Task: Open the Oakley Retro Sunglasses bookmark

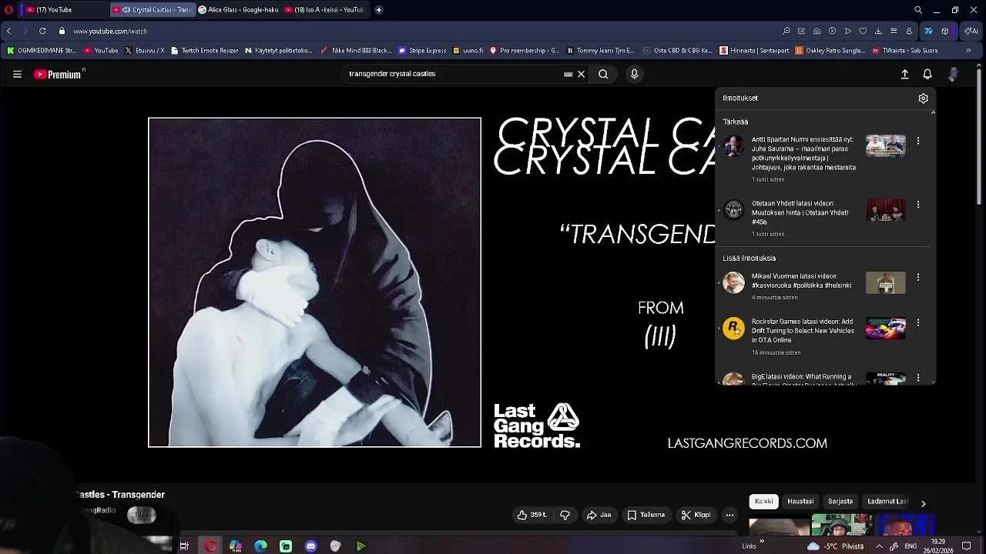Action: click(x=830, y=51)
